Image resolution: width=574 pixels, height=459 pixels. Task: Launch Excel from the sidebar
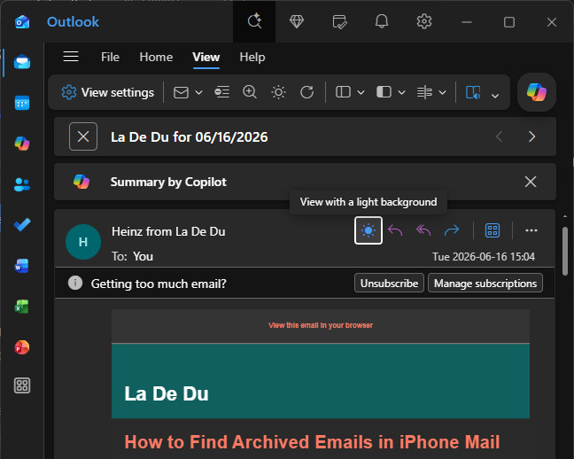(22, 307)
